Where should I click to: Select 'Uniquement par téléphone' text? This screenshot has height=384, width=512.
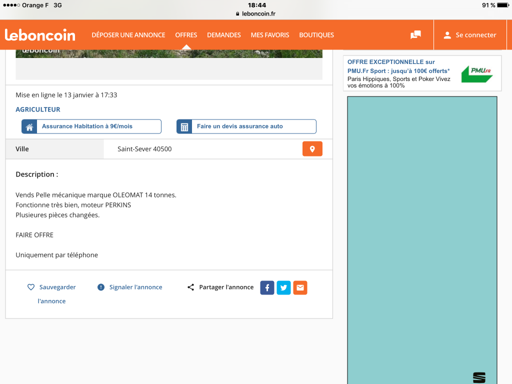click(x=57, y=255)
